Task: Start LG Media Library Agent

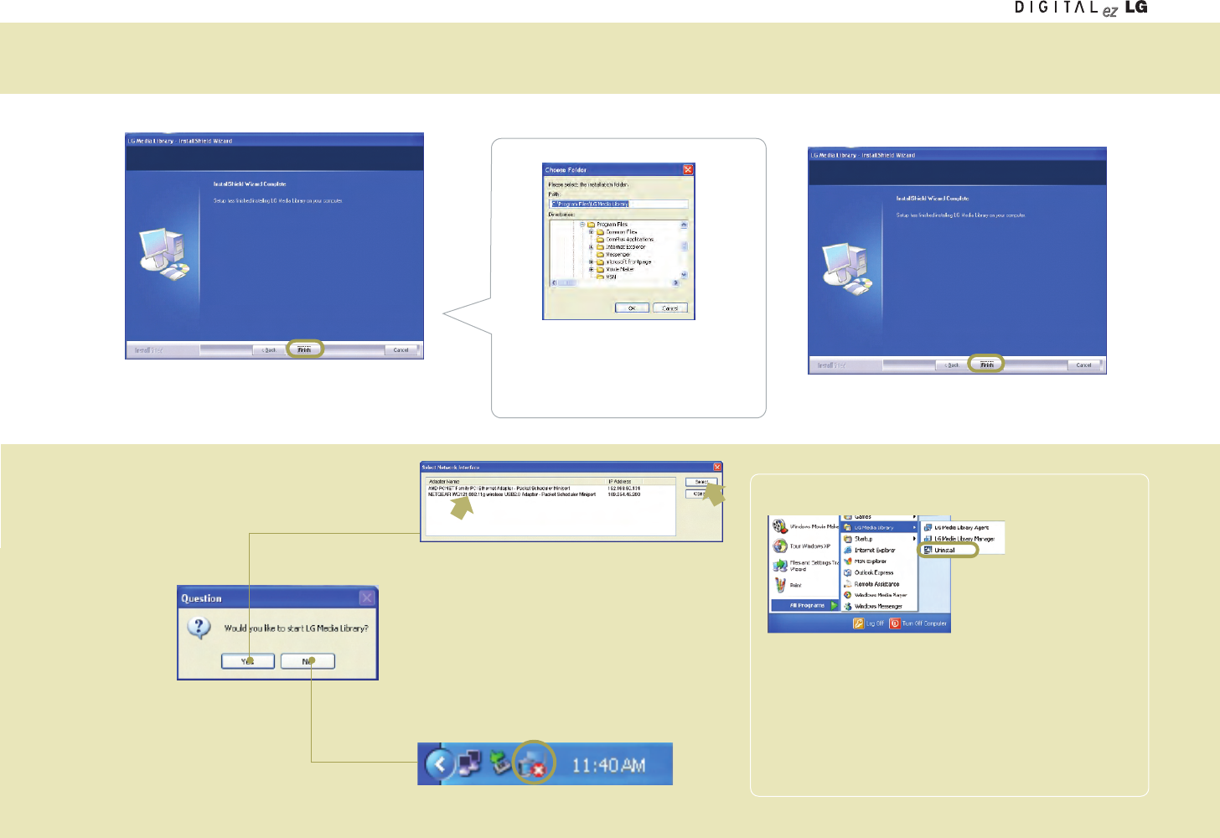Action: 962,528
